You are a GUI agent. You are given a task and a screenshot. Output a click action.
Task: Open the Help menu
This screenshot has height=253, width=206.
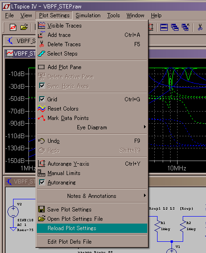point(156,15)
